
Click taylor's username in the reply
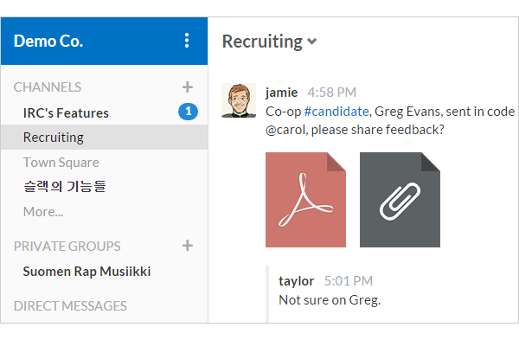[x=296, y=281]
